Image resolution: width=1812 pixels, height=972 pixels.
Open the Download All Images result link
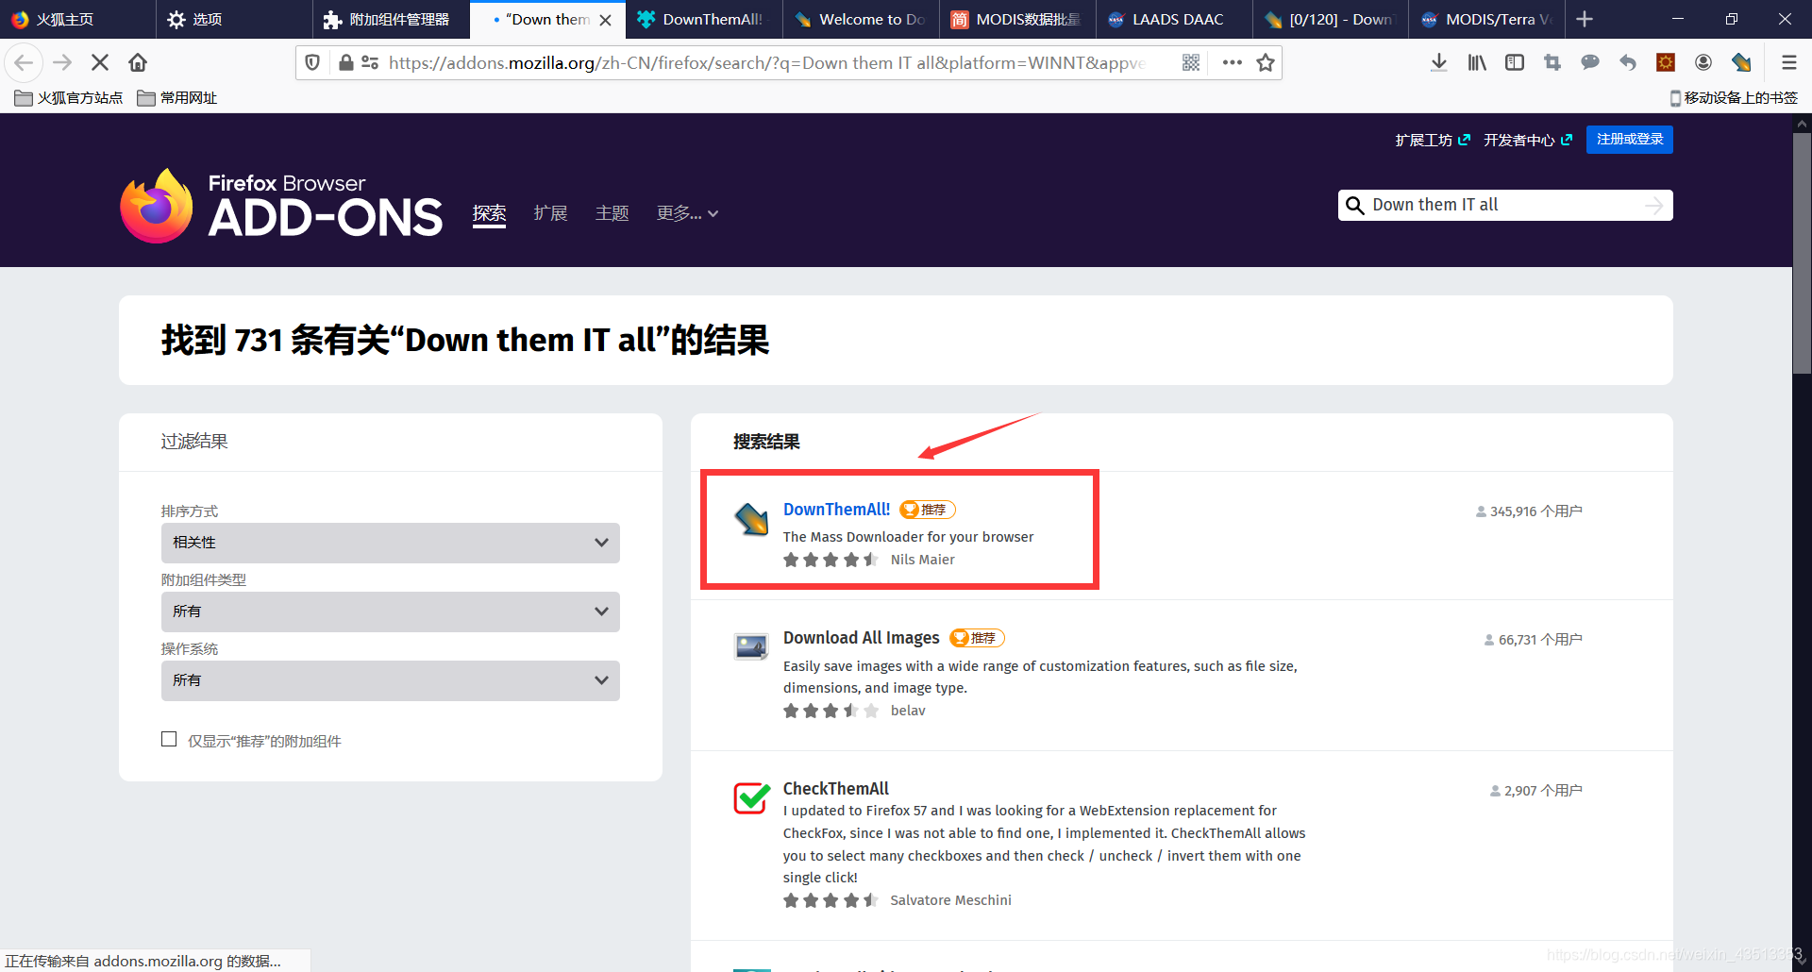click(x=861, y=638)
